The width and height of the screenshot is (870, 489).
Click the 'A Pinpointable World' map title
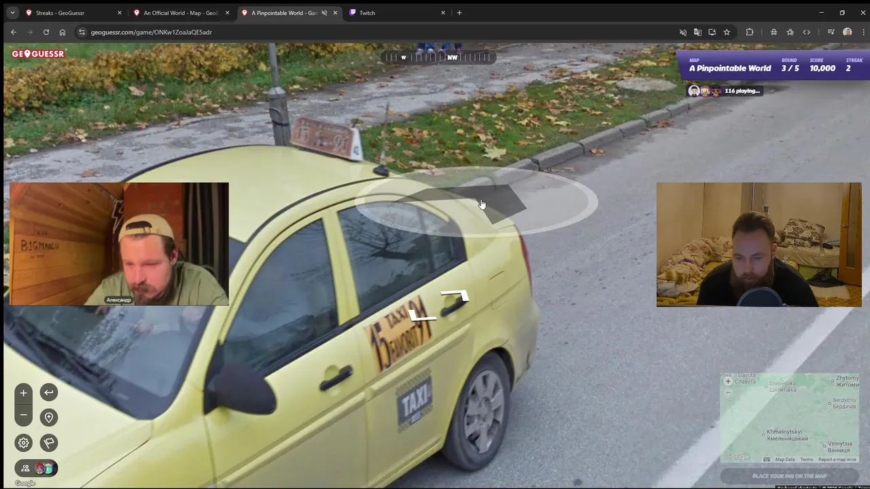coord(730,68)
